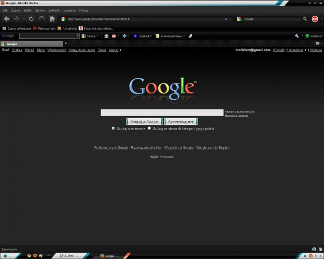
Task: Open the Grafika link
Action: (x=17, y=50)
